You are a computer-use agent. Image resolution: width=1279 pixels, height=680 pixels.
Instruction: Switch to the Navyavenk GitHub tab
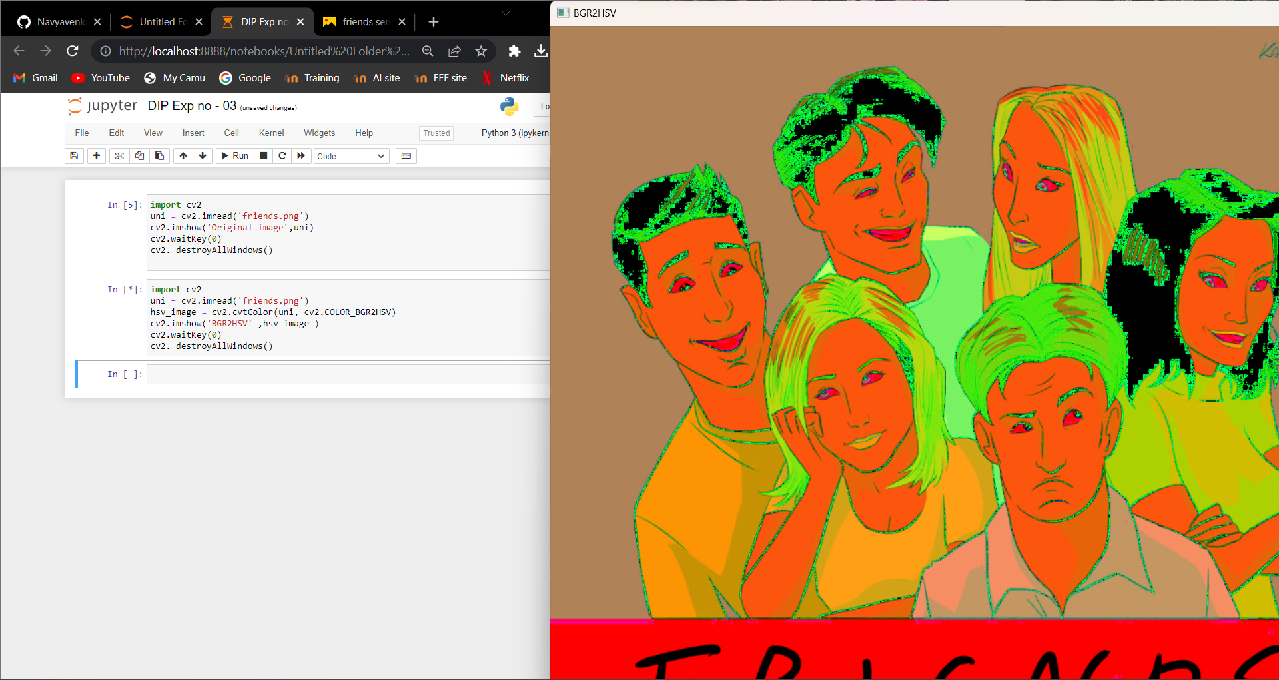pos(52,22)
